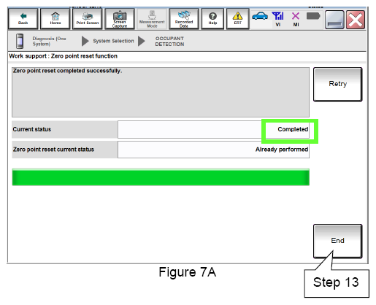The height and width of the screenshot is (305, 376).
Task: Click the Work support title text
Action: coord(64,56)
